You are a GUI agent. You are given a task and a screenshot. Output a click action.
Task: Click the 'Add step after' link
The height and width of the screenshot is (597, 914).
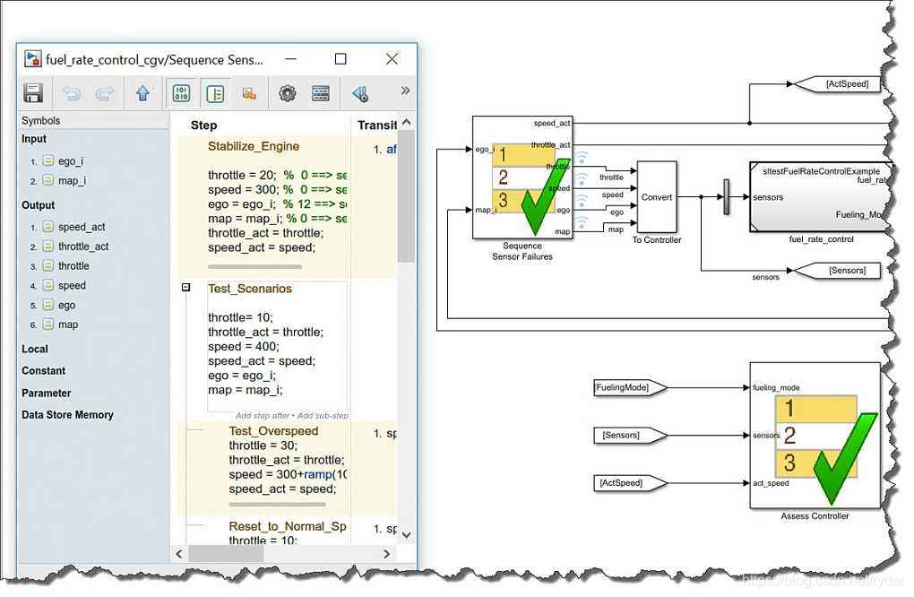pos(264,416)
